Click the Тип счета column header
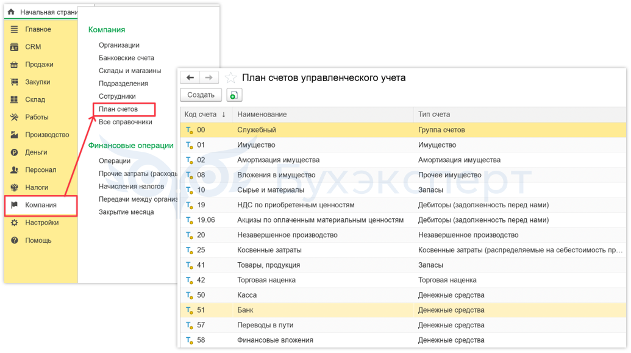The width and height of the screenshot is (631, 353). pyautogui.click(x=520, y=114)
